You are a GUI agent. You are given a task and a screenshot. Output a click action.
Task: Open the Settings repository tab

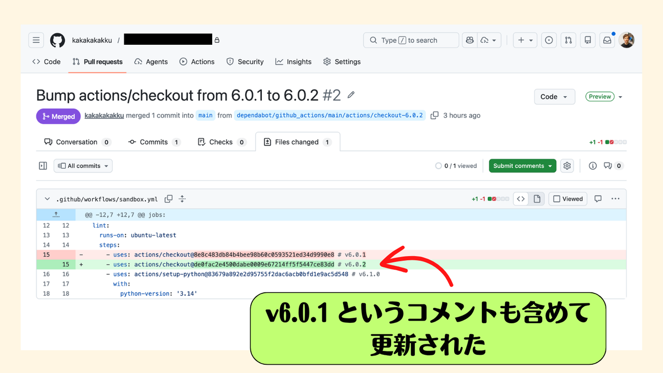[341, 62]
